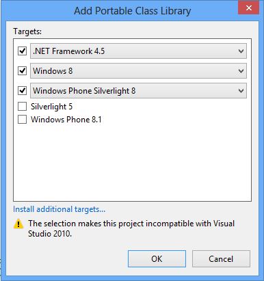Viewport: 264px width, 281px height.
Task: Uncheck the .NET Framework 4.5 checkbox
Action: (x=22, y=51)
